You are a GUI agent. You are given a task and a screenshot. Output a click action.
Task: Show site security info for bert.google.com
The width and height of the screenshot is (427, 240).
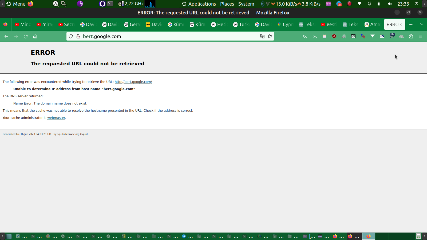pyautogui.click(x=78, y=37)
